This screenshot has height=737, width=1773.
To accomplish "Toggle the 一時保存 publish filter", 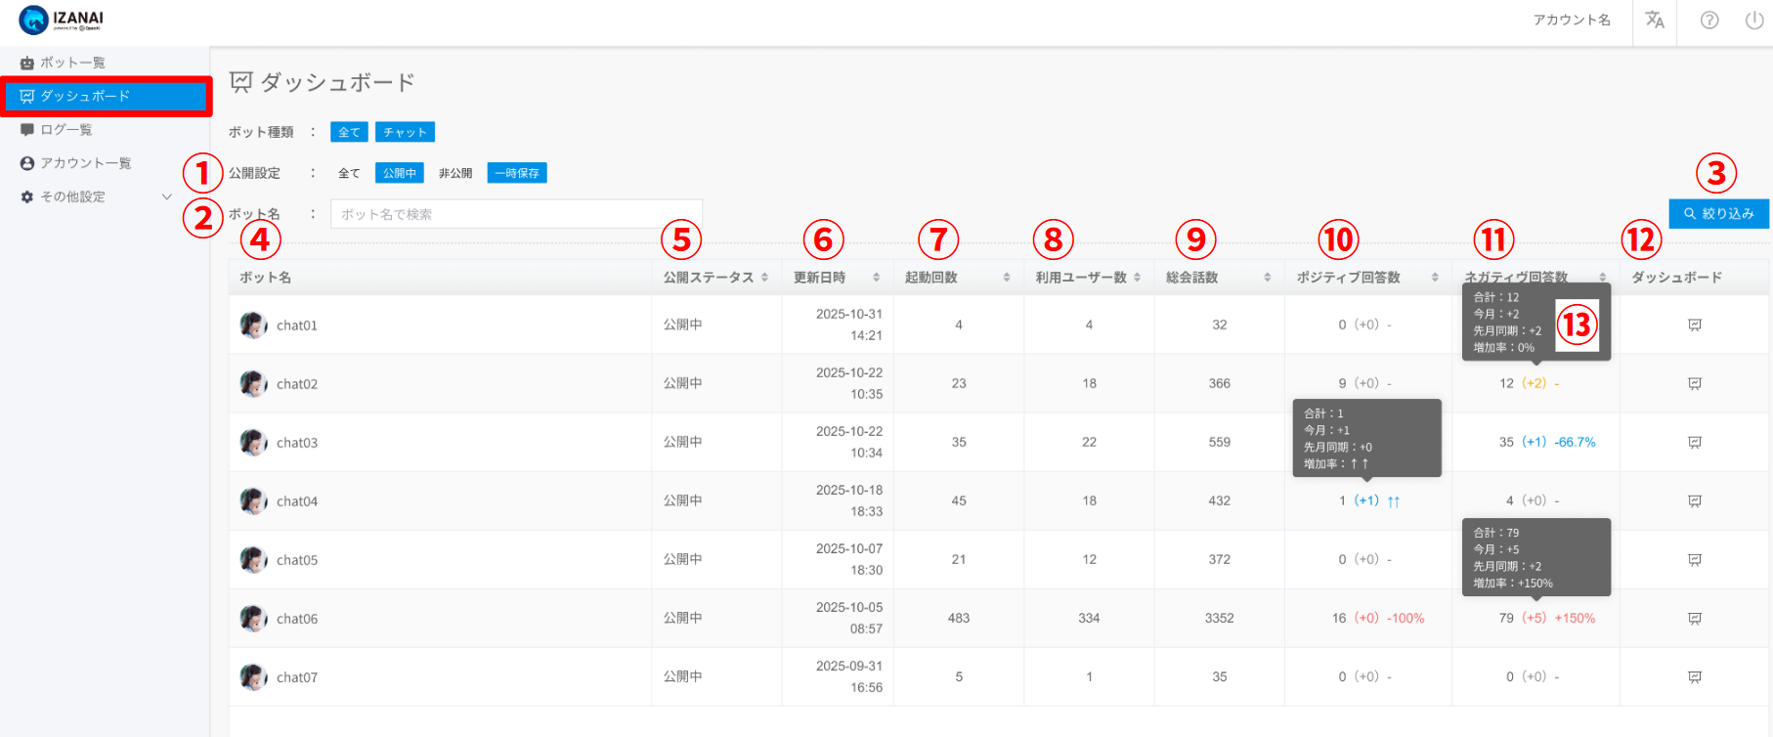I will [517, 173].
